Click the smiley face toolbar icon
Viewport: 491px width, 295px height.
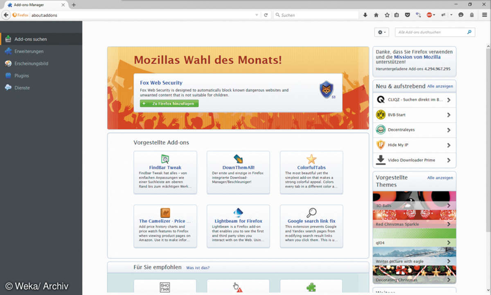(461, 15)
